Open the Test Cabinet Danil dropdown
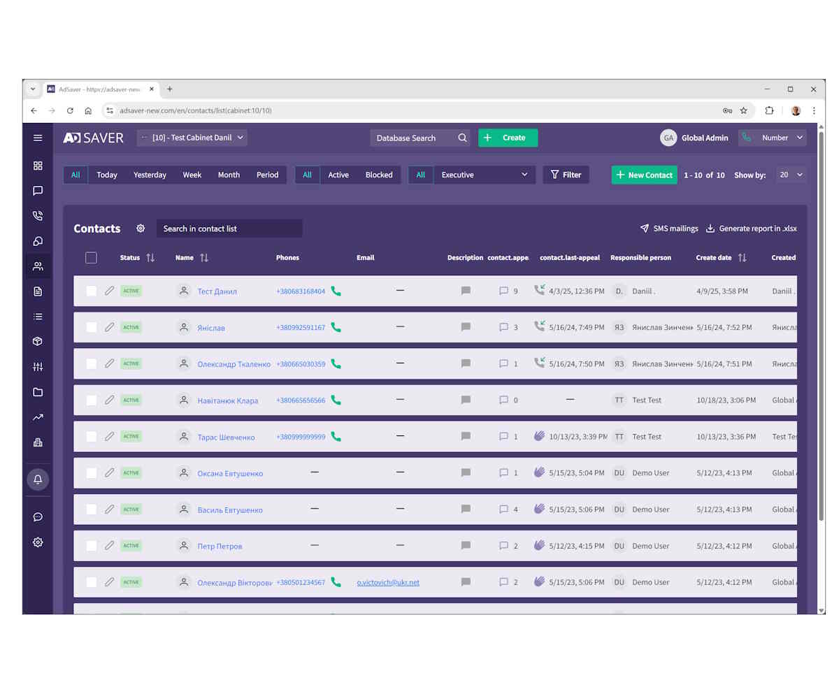Image resolution: width=839 pixels, height=673 pixels. pos(192,138)
